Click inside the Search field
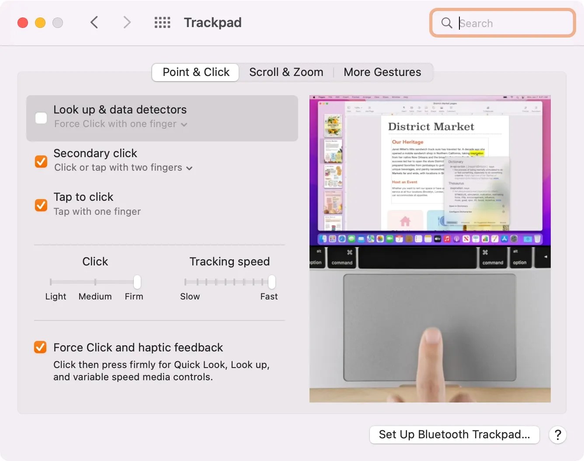This screenshot has height=461, width=584. point(503,23)
